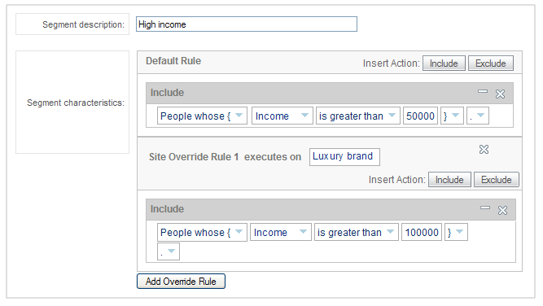Open Income dropdown in Default Rule
The height and width of the screenshot is (306, 543).
282,116
